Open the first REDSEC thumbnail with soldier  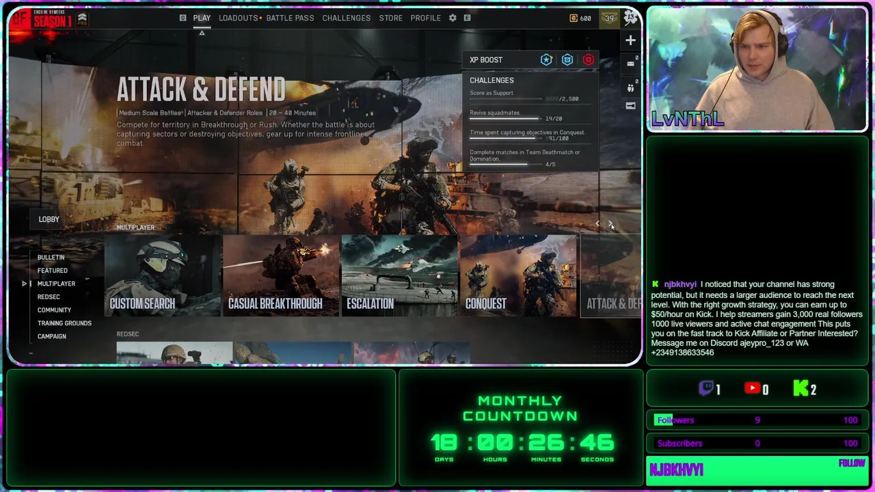tap(174, 353)
